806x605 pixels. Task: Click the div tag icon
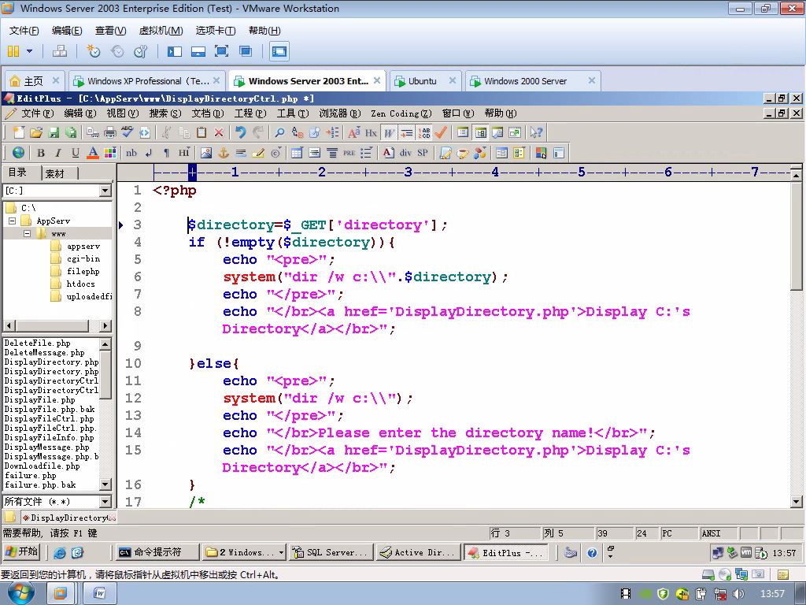click(x=405, y=153)
